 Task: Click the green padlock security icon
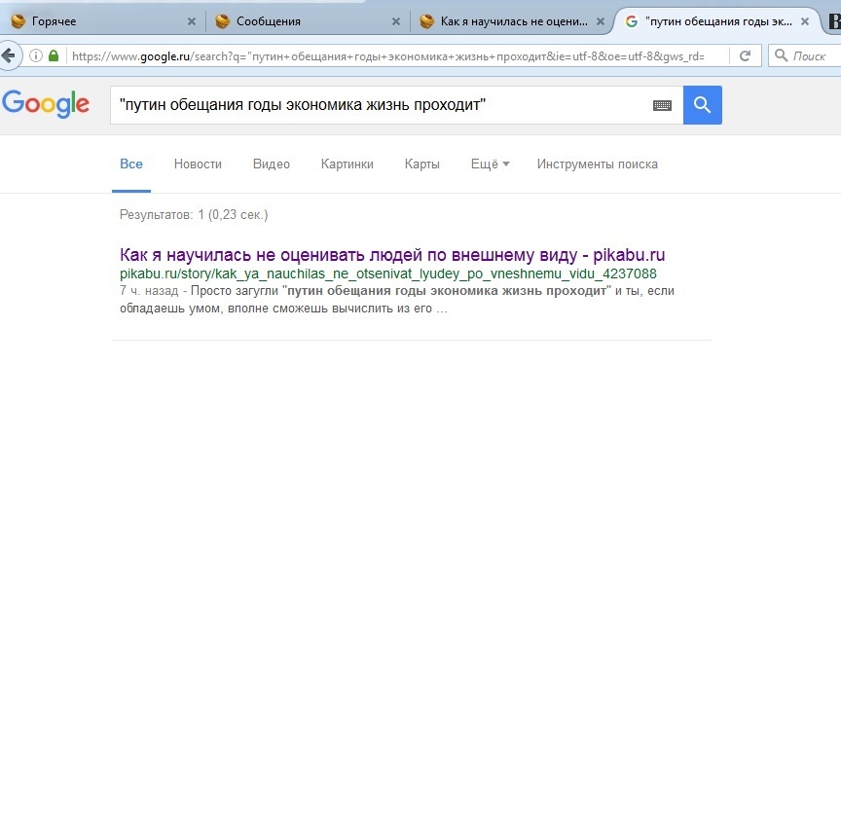(54, 56)
